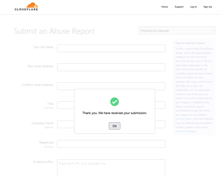Click the 'Your email address' label
Image resolution: width=221 pixels, height=177 pixels.
[x=40, y=66]
